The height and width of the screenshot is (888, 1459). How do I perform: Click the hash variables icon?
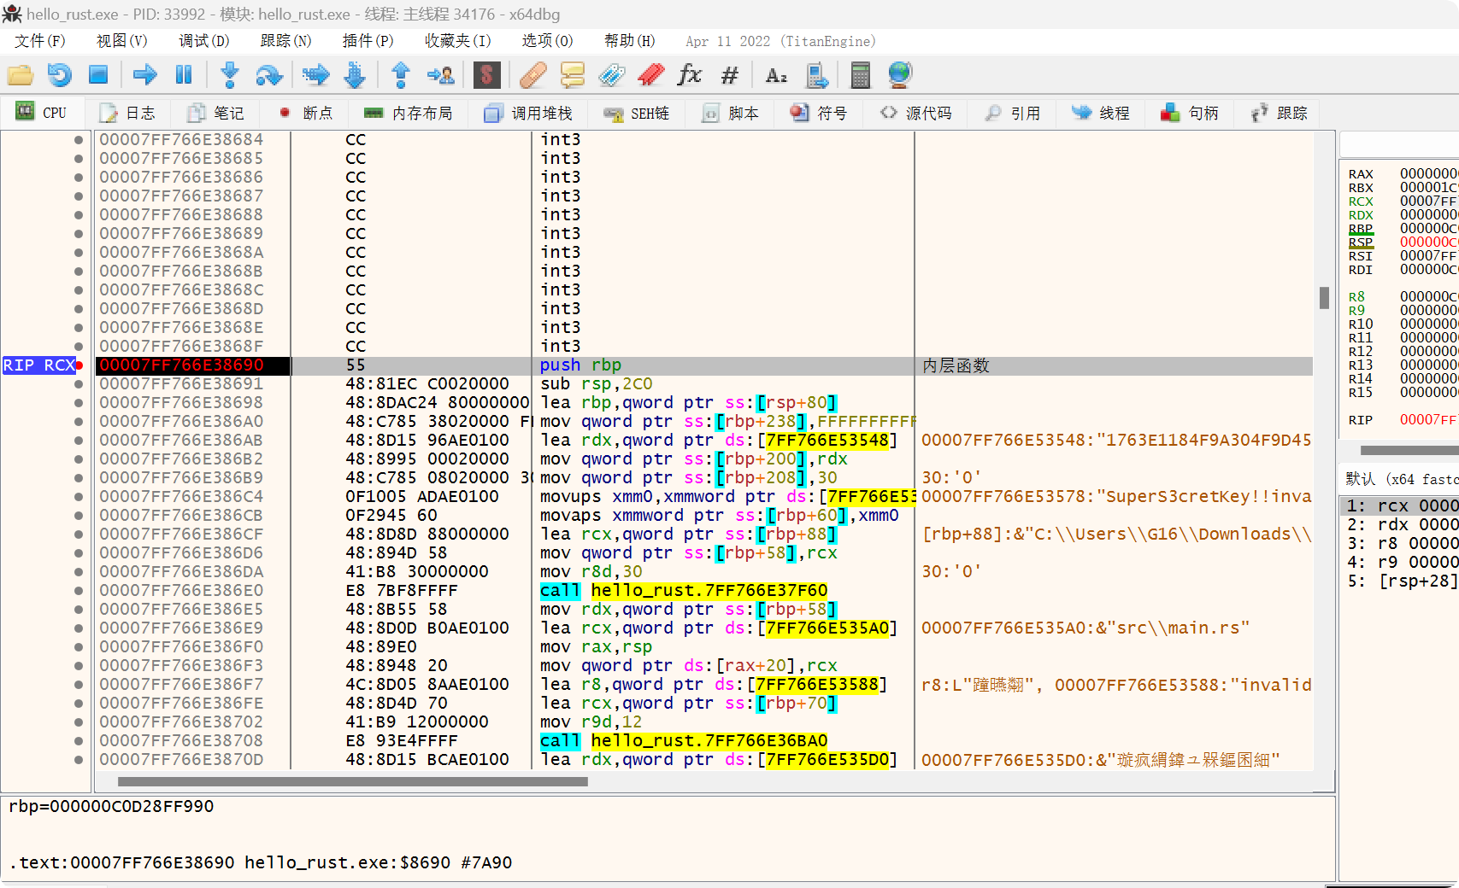729,75
